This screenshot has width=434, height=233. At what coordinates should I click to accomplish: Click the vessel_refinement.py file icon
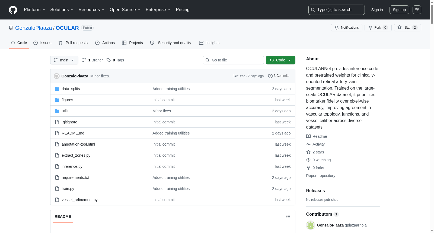[x=57, y=200]
